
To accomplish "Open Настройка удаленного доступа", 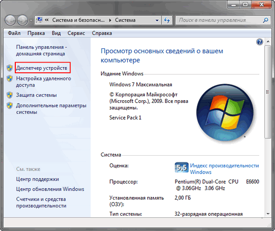I will click(x=43, y=82).
